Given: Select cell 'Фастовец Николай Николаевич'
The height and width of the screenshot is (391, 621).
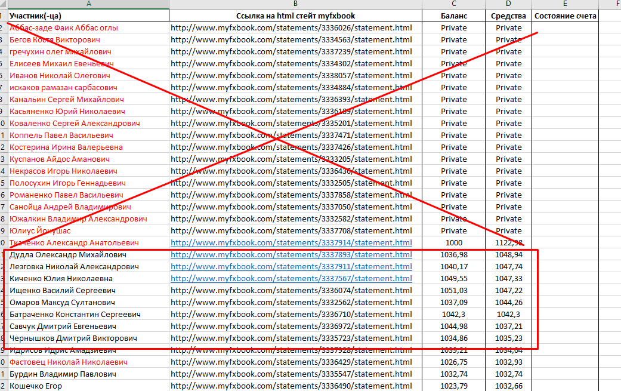Looking at the screenshot, I should tap(88, 362).
